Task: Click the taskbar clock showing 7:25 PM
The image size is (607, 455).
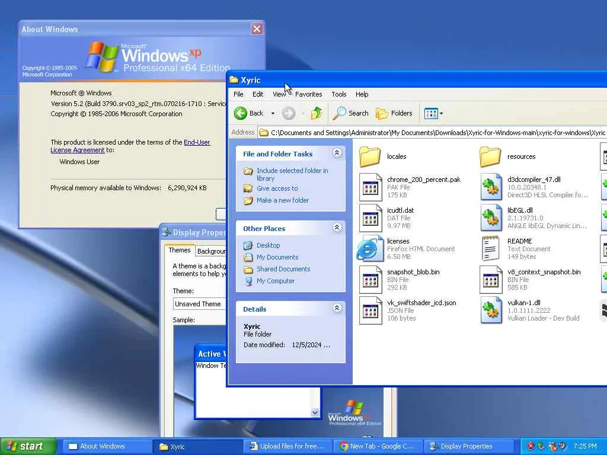Action: [x=585, y=446]
